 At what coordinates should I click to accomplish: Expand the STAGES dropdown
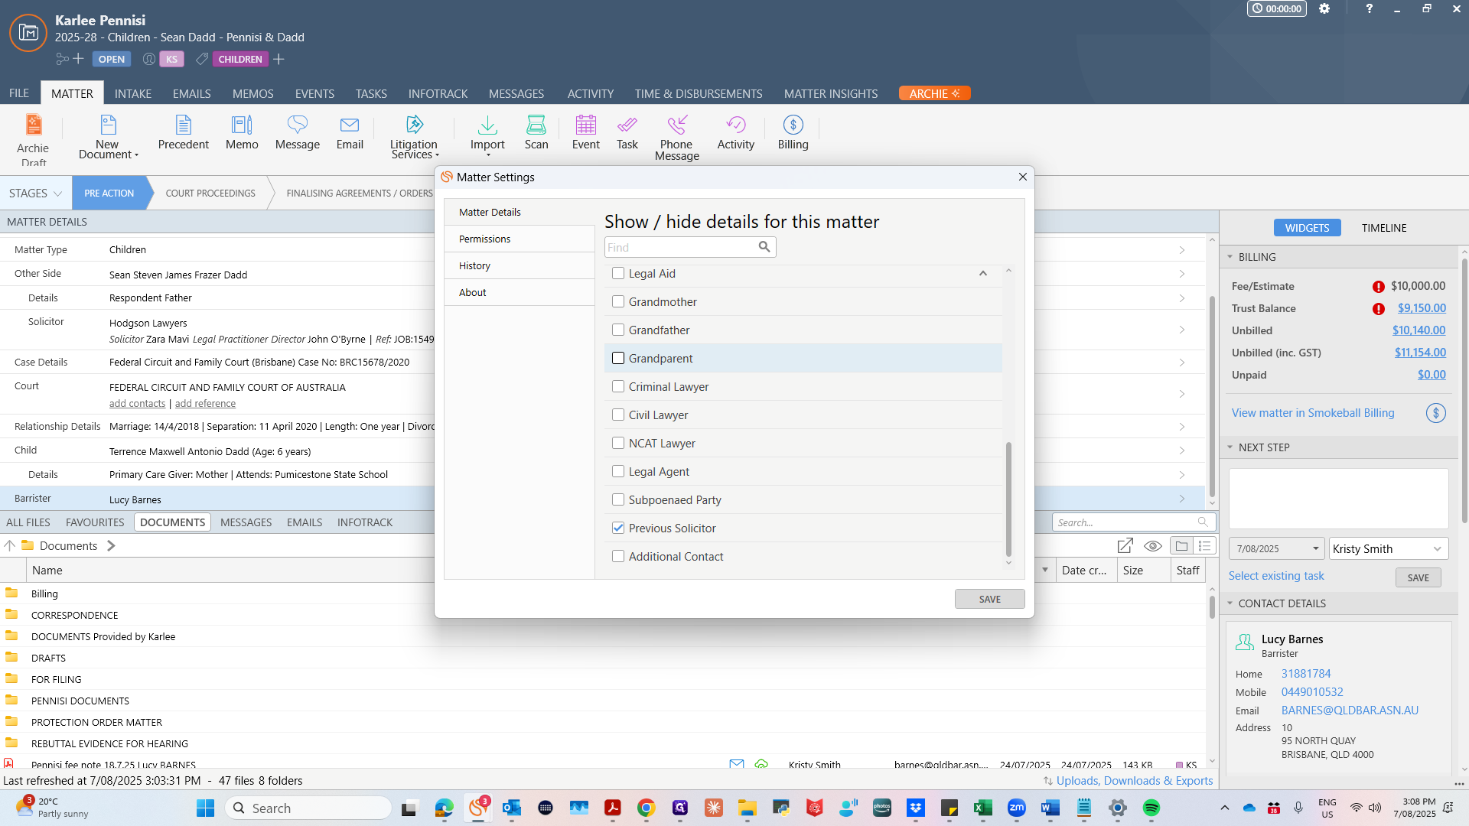[x=35, y=193]
